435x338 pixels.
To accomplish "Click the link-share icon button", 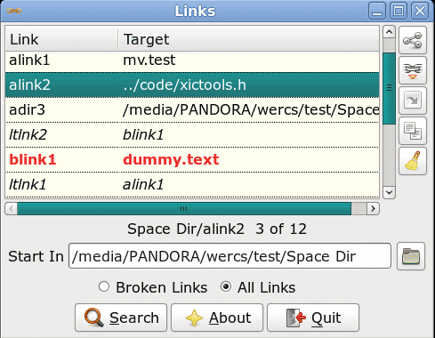I will (x=413, y=40).
